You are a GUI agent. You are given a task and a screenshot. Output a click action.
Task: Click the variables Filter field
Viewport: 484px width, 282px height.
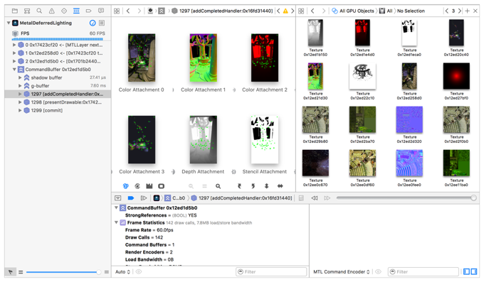(271, 271)
